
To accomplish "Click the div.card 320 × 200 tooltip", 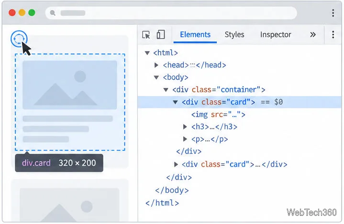I will tap(59, 163).
